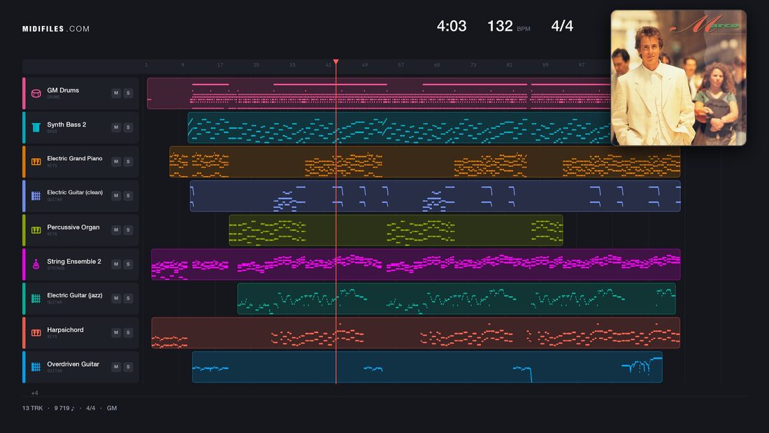This screenshot has width=769, height=433.
Task: Select the Percussive Organ olive clip
Action: (x=396, y=229)
